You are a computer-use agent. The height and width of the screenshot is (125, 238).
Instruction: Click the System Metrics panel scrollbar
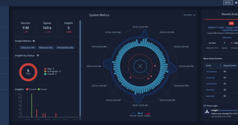[80, 68]
